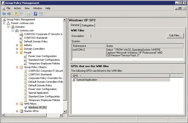Click the Domain Controllers OU icon
The height and width of the screenshot is (123, 188).
21,49
